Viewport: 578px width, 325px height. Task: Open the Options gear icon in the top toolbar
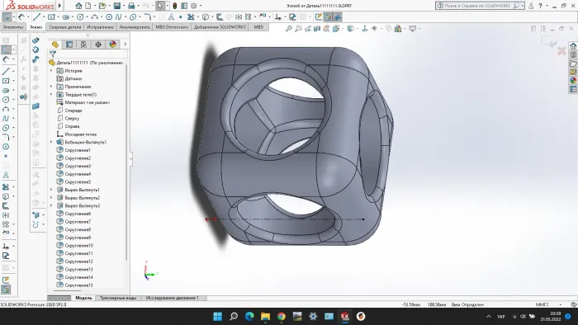(x=193, y=6)
